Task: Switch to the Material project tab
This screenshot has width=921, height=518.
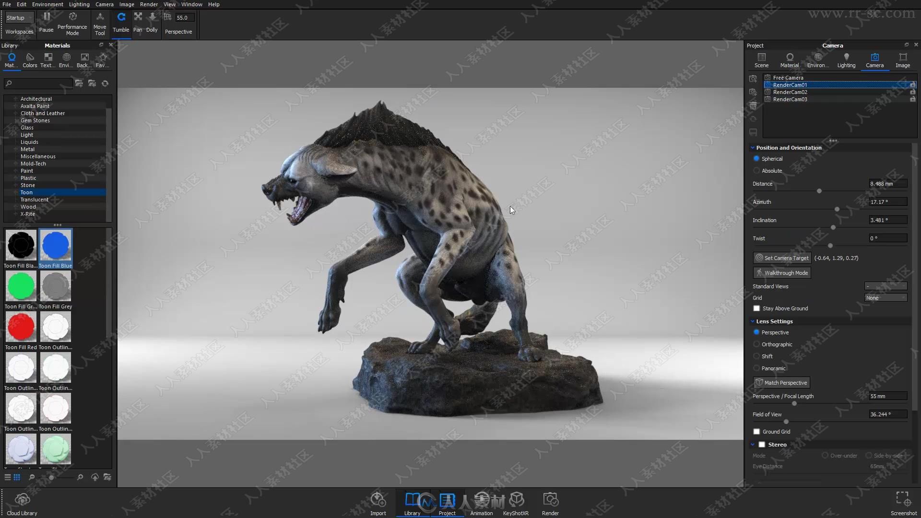Action: [790, 60]
